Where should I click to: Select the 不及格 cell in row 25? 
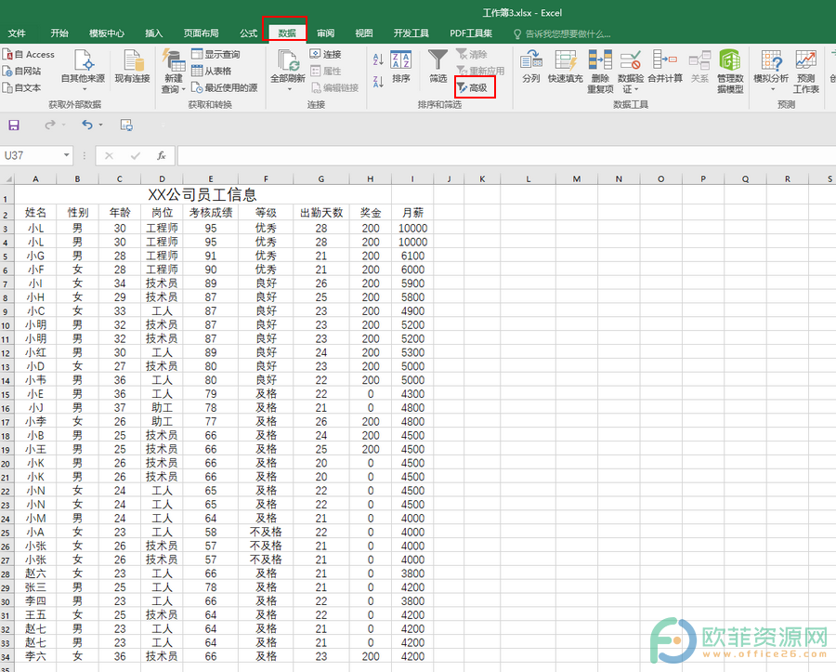[266, 533]
